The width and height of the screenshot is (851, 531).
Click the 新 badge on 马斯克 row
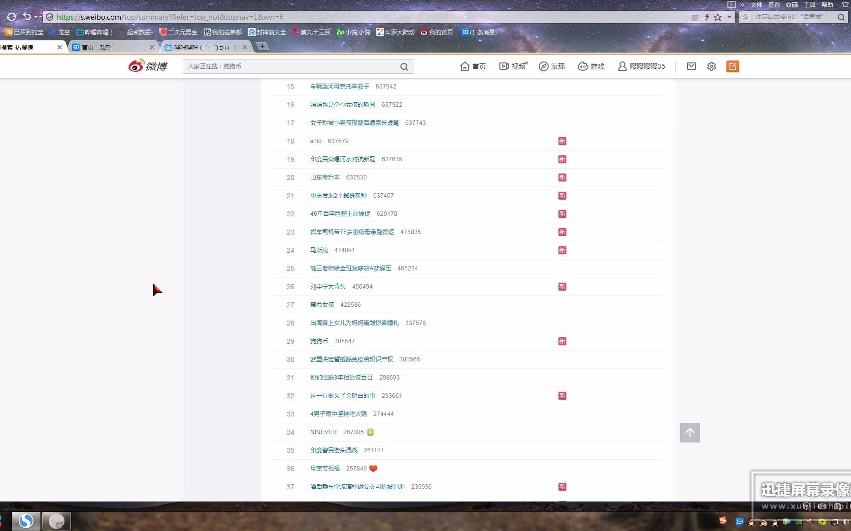click(x=562, y=250)
